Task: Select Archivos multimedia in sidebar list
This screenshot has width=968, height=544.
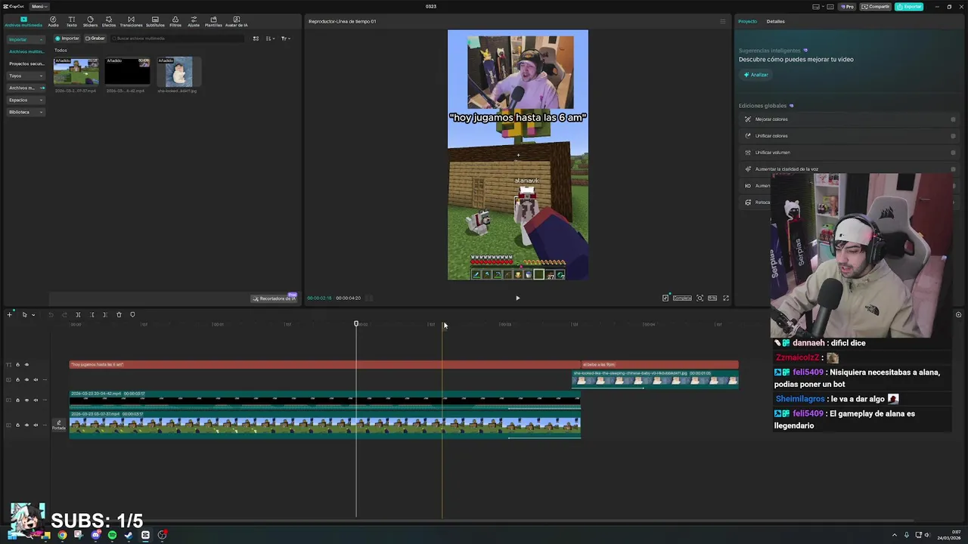Action: click(26, 51)
